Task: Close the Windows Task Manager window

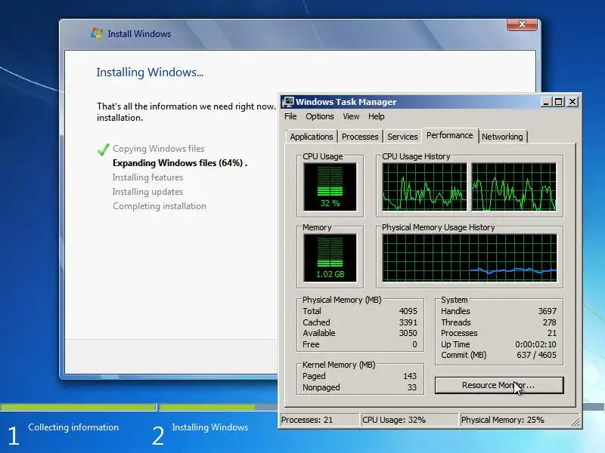Action: tap(572, 102)
